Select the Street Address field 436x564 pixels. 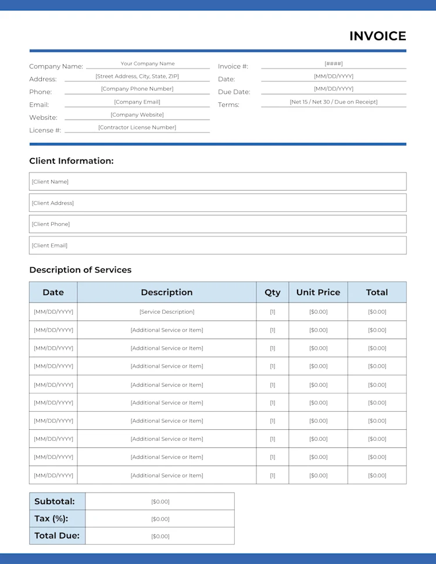tap(137, 76)
